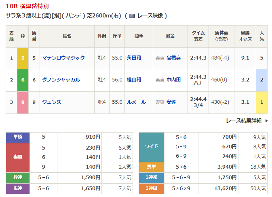Click the 単勝 payout label
Image resolution: width=272 pixels, height=197 pixels.
[18, 137]
